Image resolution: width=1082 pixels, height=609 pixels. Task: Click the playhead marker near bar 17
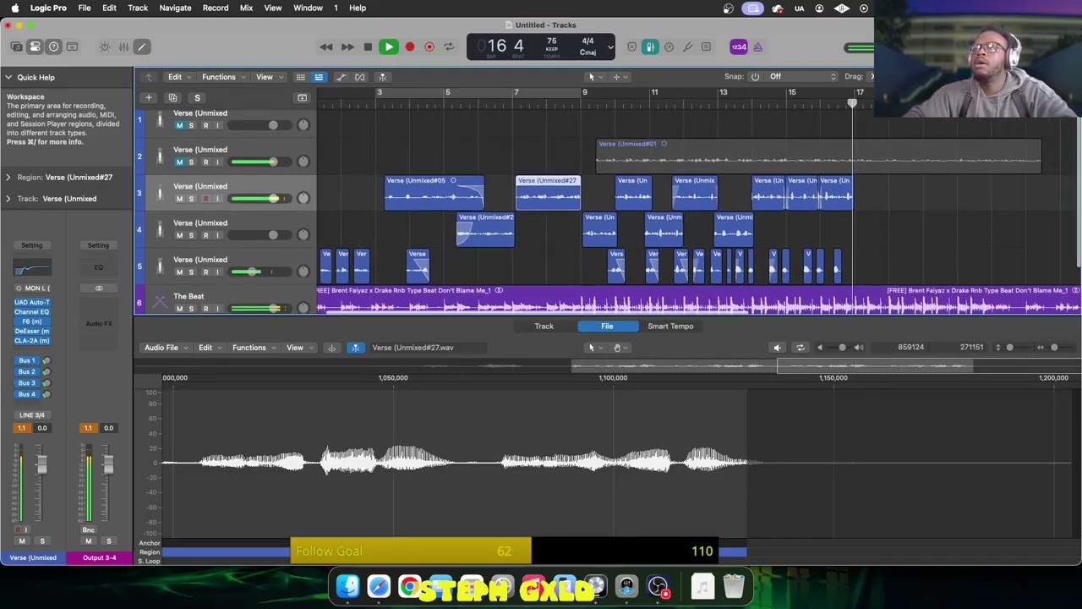pyautogui.click(x=852, y=102)
